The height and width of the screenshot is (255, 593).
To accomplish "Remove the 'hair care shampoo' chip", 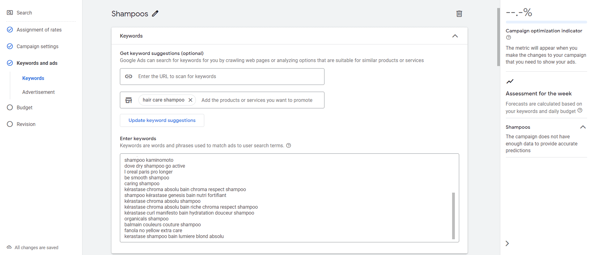I will pyautogui.click(x=190, y=100).
